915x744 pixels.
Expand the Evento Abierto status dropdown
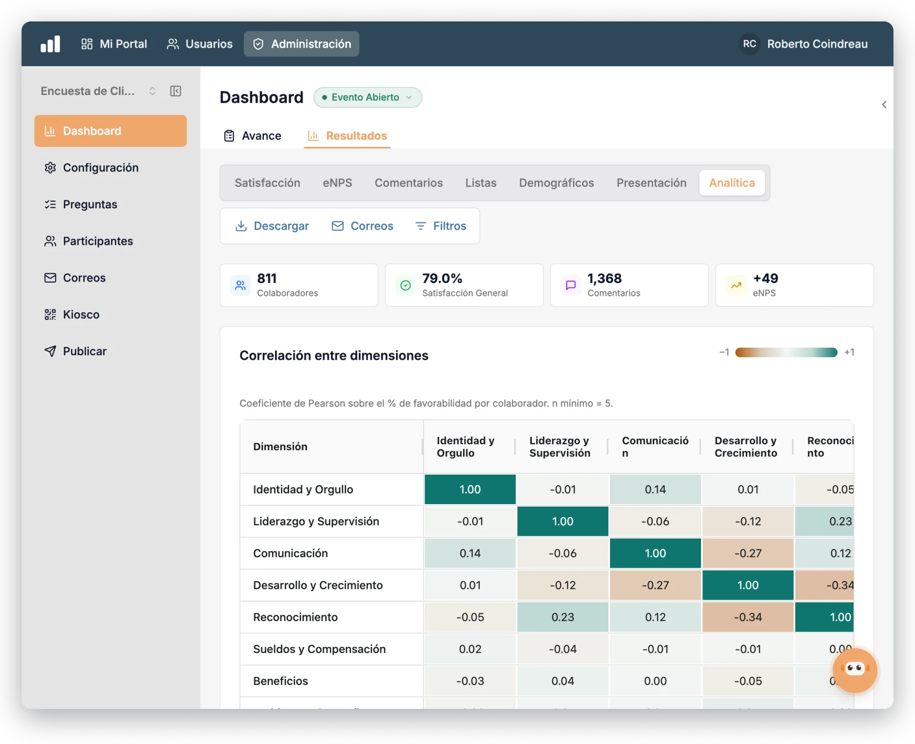point(368,97)
